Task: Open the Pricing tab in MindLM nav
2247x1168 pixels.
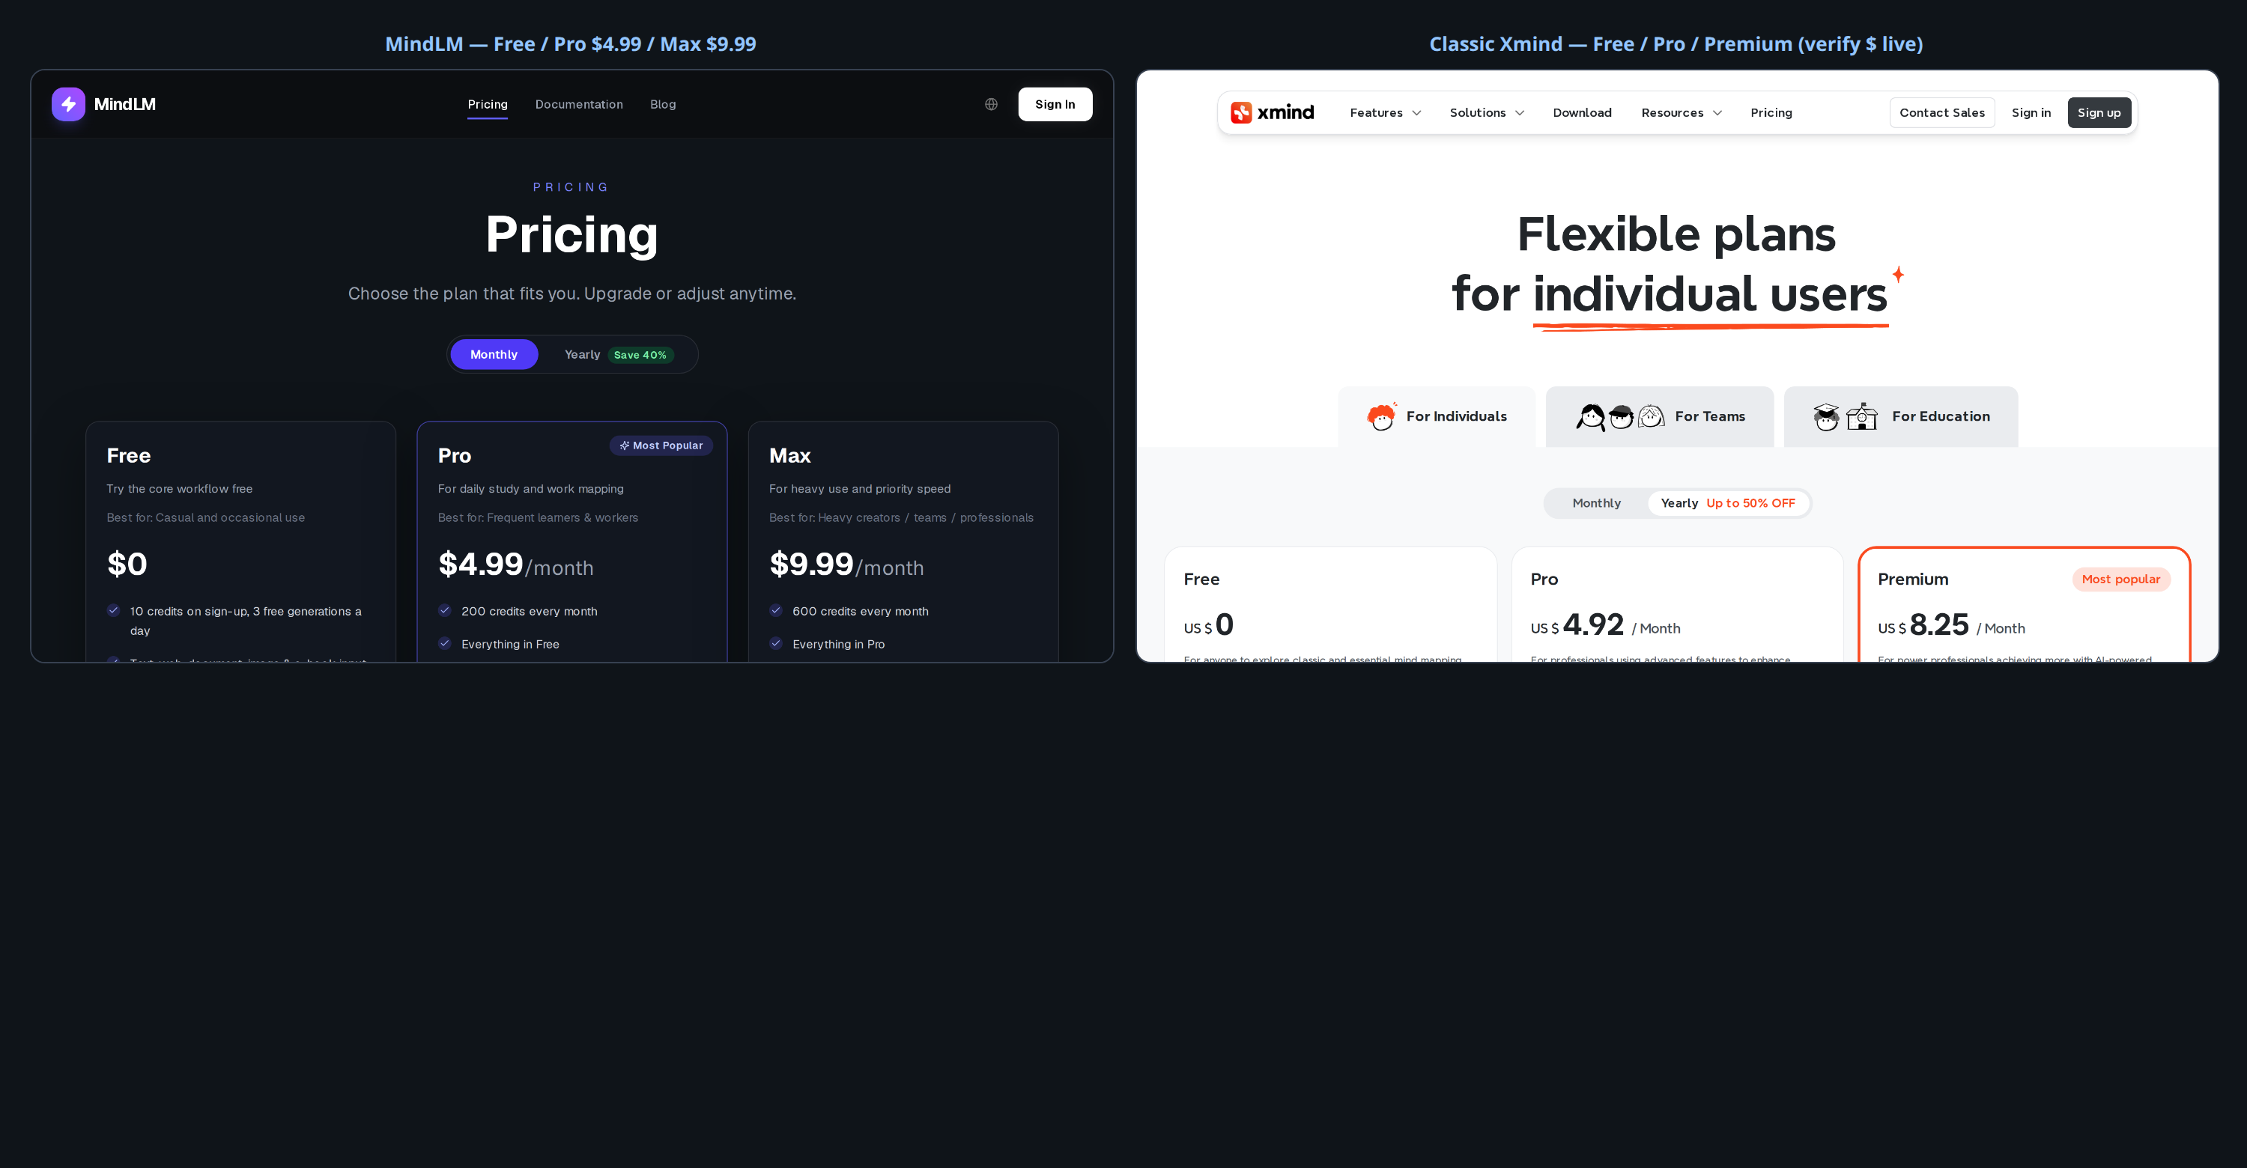Action: point(488,105)
